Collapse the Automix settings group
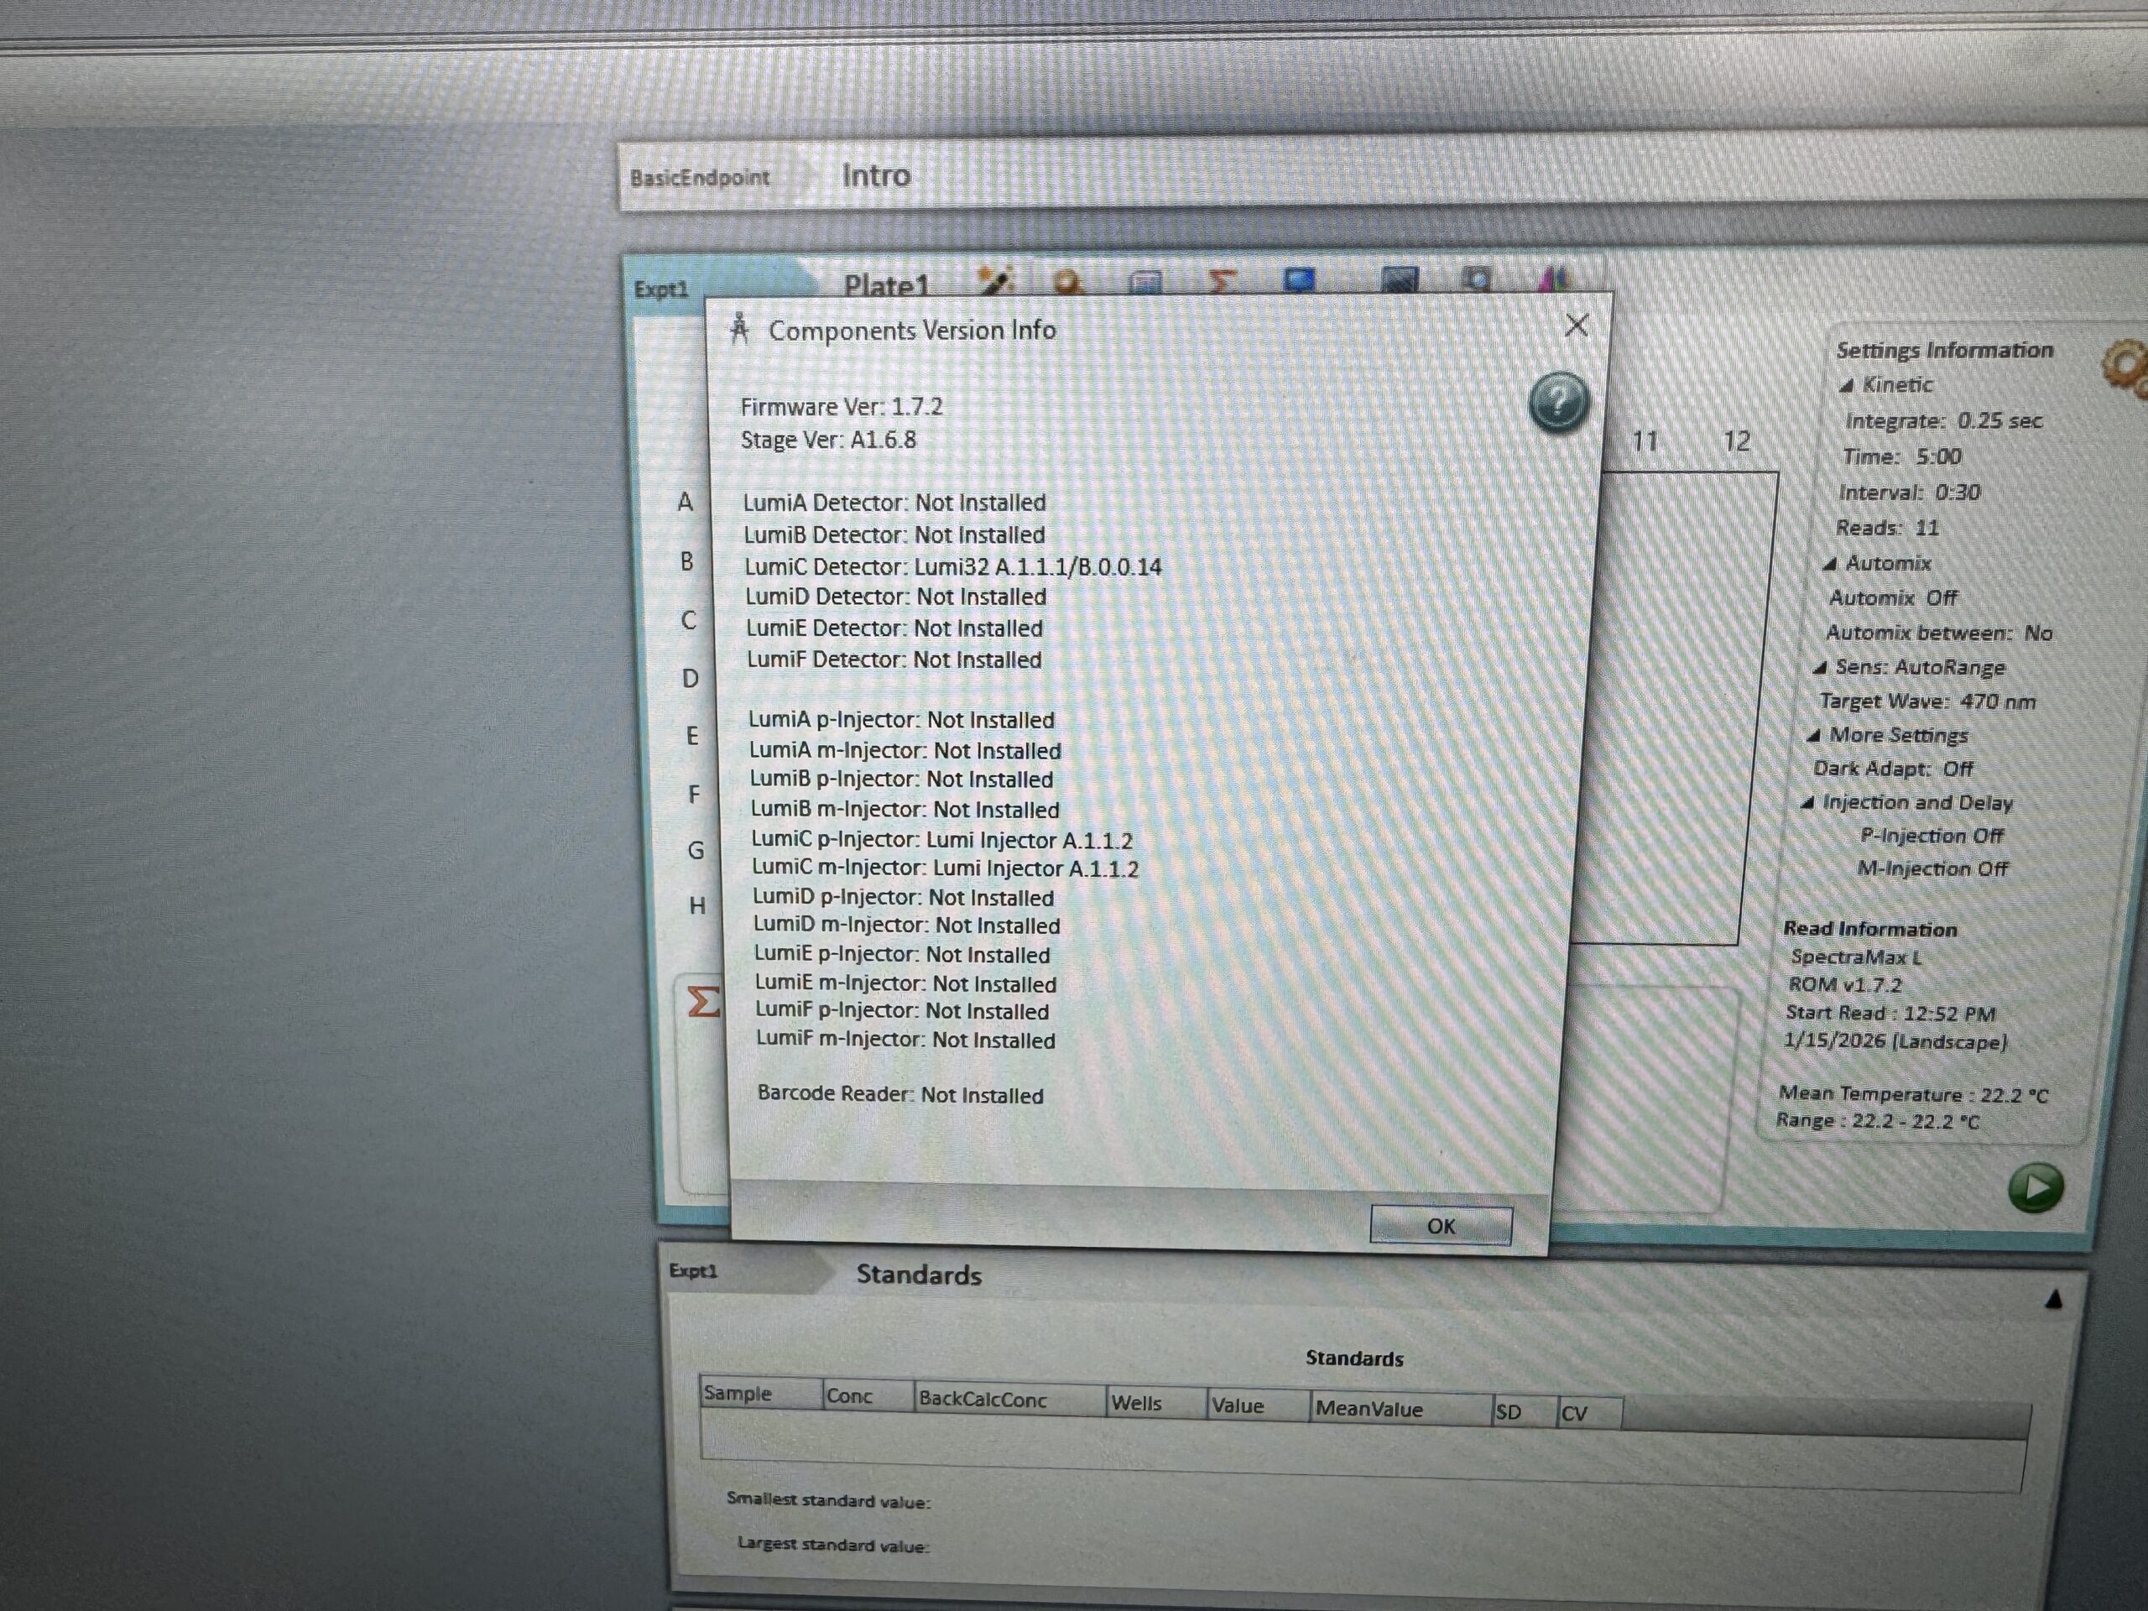Viewport: 2148px width, 1611px height. click(1829, 564)
